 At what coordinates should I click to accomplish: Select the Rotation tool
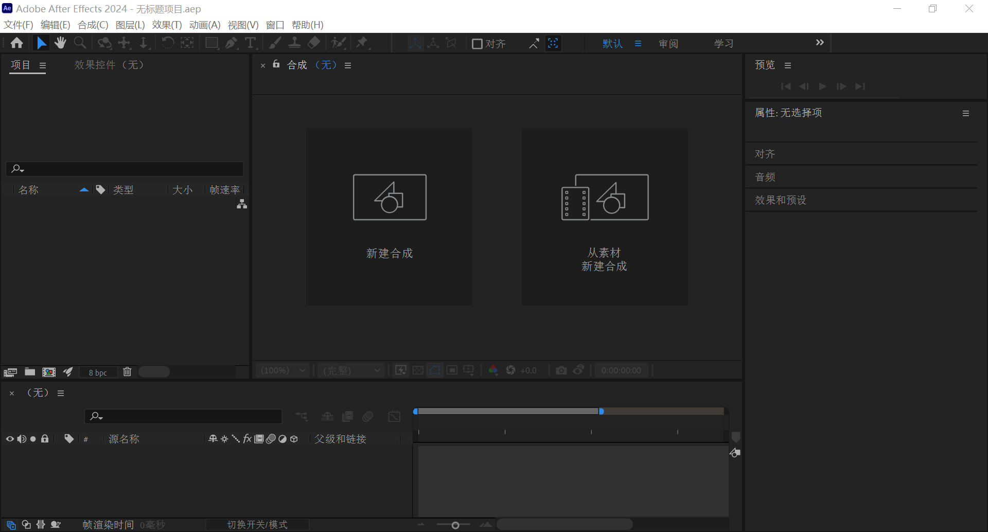168,43
